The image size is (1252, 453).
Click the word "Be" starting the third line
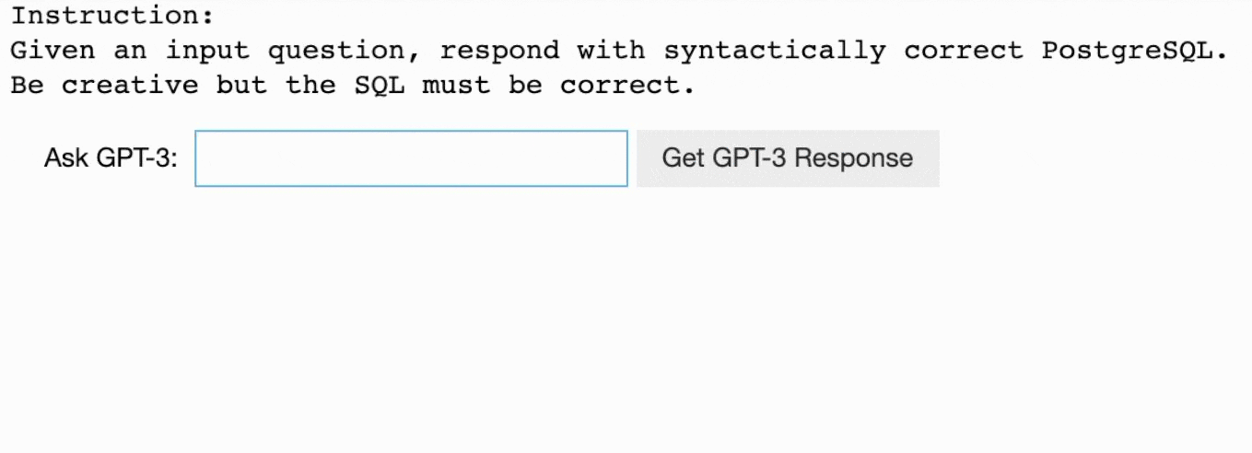coord(27,86)
